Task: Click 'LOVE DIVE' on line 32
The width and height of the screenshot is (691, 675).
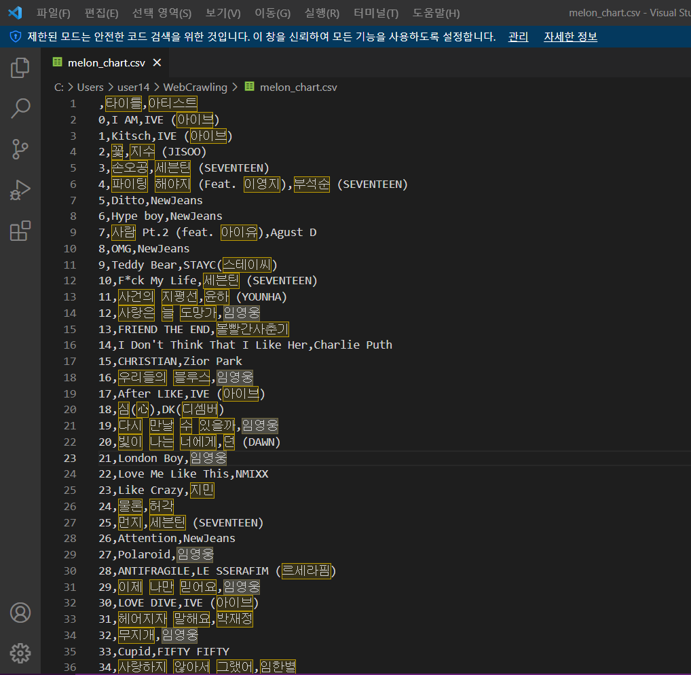Action: click(x=147, y=603)
